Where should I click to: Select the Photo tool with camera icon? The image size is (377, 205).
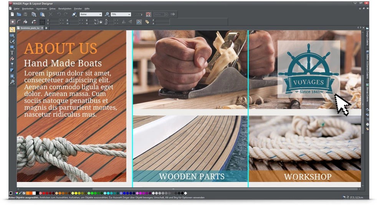(x=12, y=35)
